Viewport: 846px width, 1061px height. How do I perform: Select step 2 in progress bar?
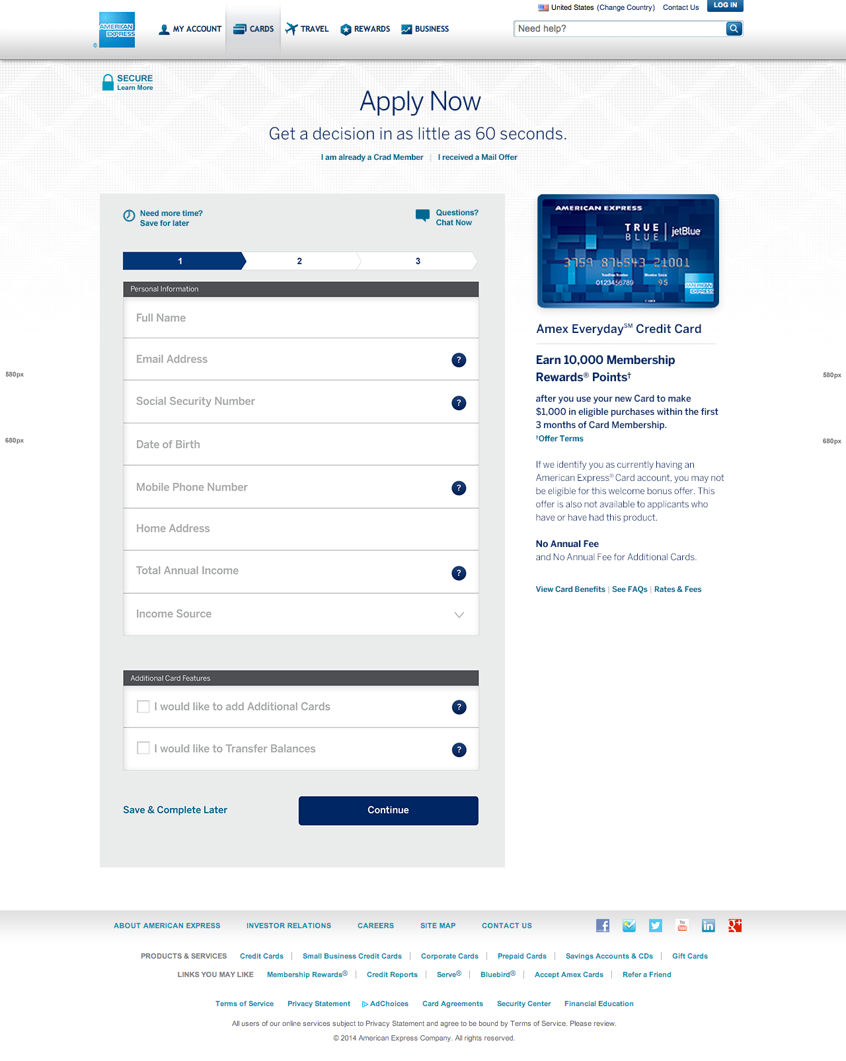tap(301, 261)
